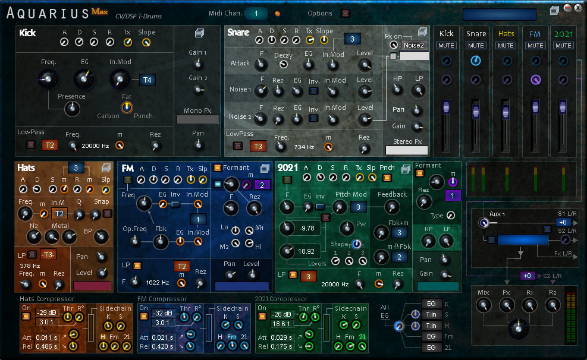Viewport: 587px width, 360px height.
Task: Click the R2 reverb knob
Action: pyautogui.click(x=553, y=305)
